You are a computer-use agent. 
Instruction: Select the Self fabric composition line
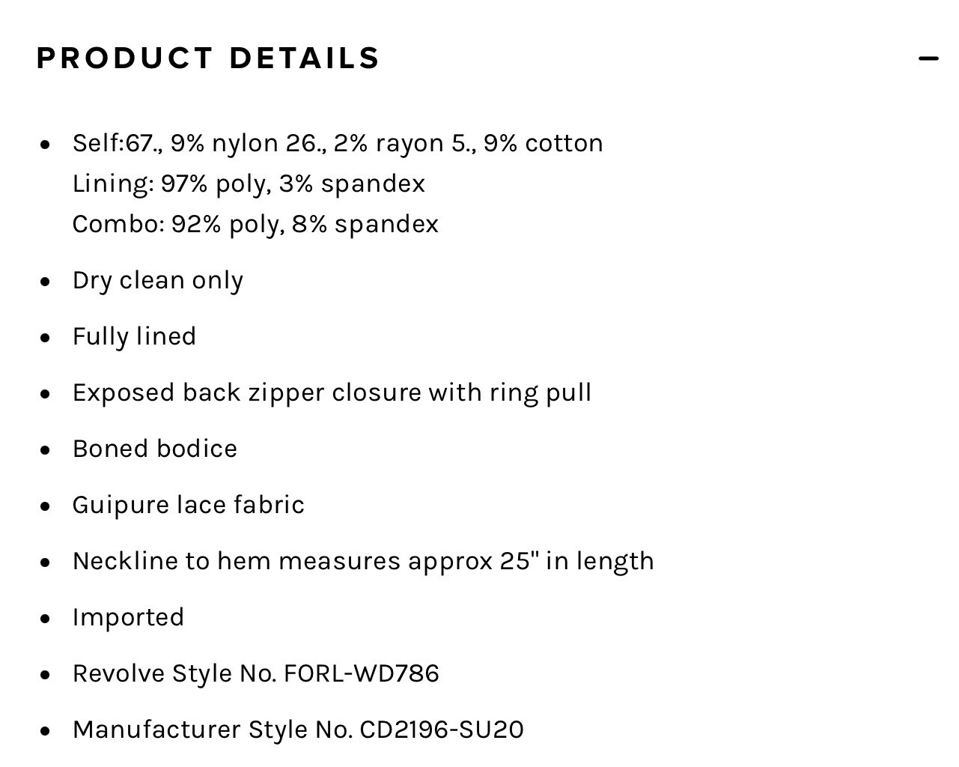[x=338, y=143]
